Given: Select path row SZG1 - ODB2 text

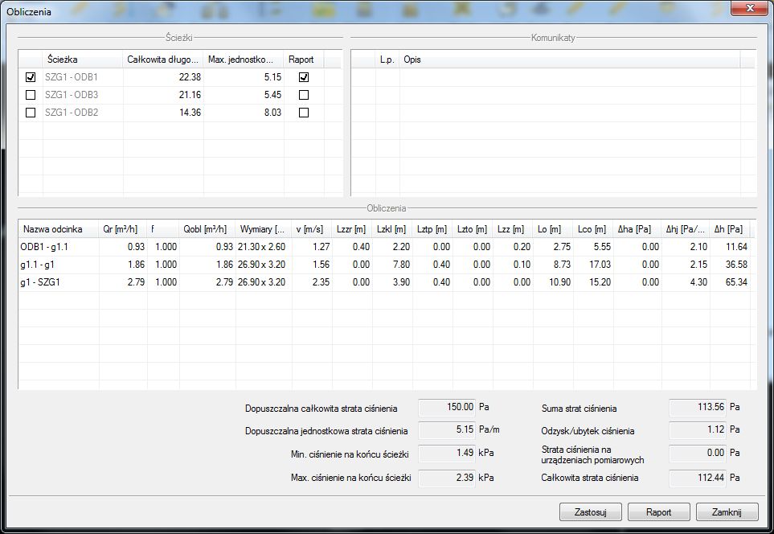Looking at the screenshot, I should [x=72, y=113].
